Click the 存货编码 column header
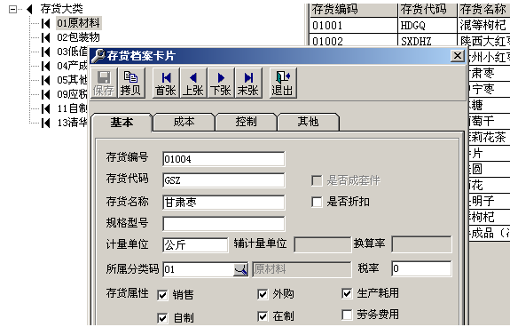 pos(354,10)
